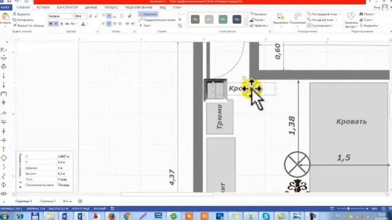Click the increase indent icon
Screen dimensions: 392x220
coord(133,24)
